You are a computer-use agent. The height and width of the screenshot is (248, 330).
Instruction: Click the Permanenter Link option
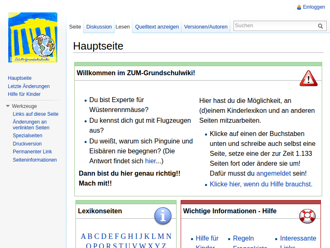pyautogui.click(x=32, y=151)
